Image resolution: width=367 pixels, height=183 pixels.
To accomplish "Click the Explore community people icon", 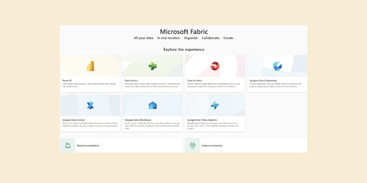I will coord(192,145).
